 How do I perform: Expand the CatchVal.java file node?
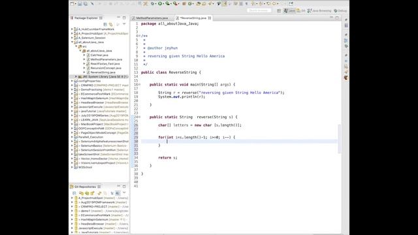coord(84,55)
